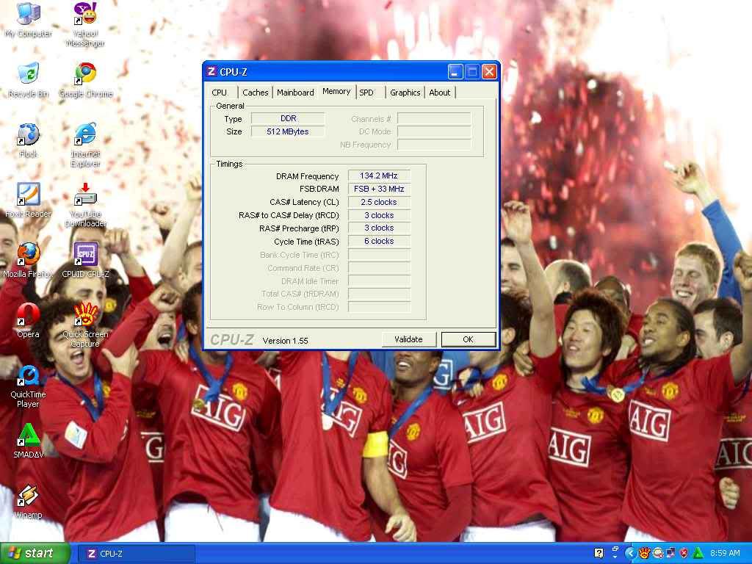
Task: Click the network connection tray icon
Action: (670, 553)
